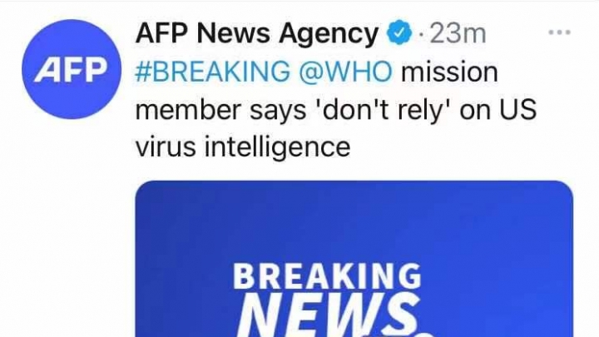Viewport: 599px width, 337px height.
Task: Follow the #BREAKING hashtag link
Action: click(x=213, y=71)
